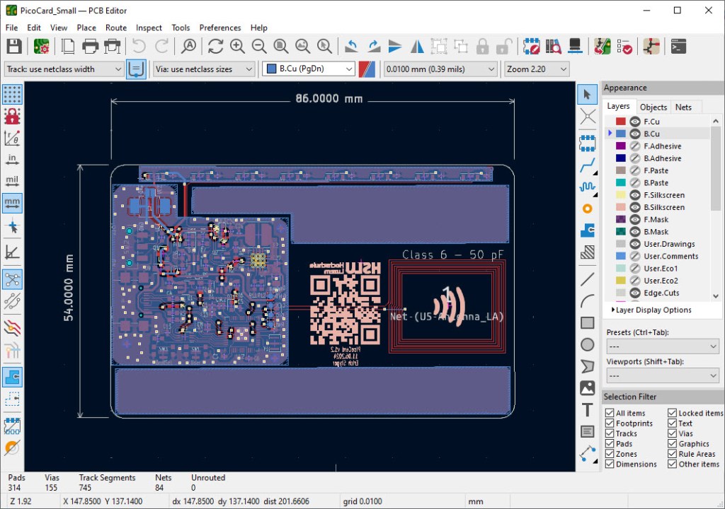
Task: Select the Draw Circle tool
Action: click(x=587, y=344)
